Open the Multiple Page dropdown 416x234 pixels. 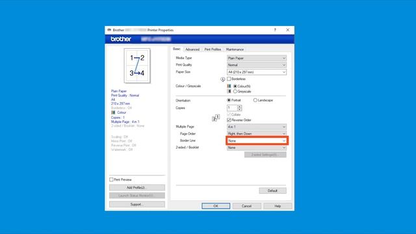coord(257,127)
